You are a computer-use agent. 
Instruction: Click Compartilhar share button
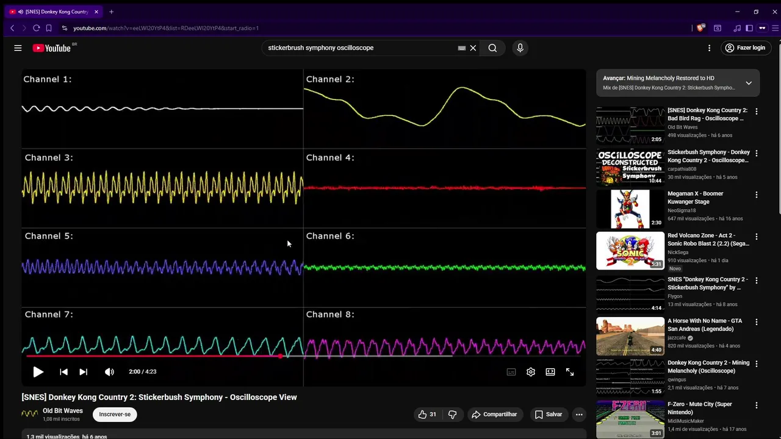[x=494, y=415]
